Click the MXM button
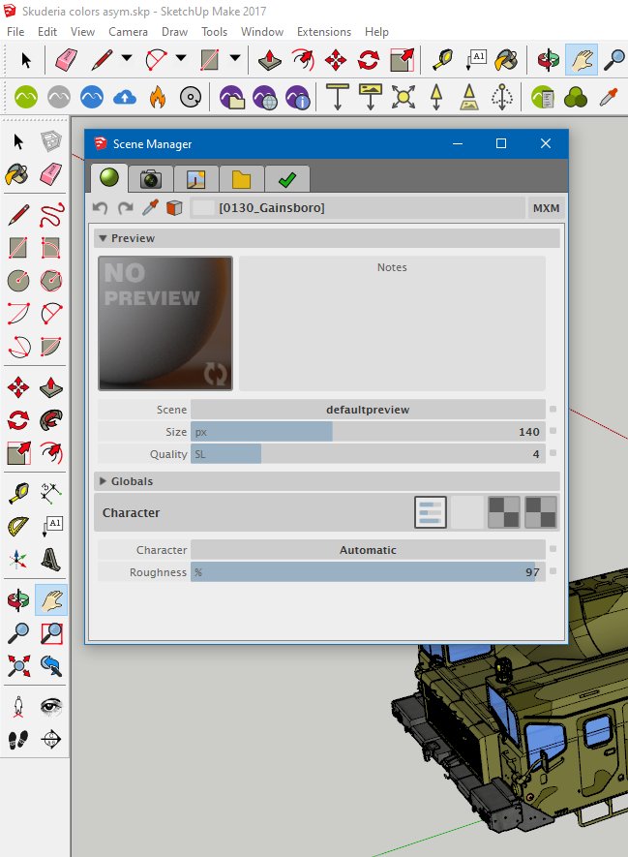Viewport: 628px width, 857px height. pos(545,207)
